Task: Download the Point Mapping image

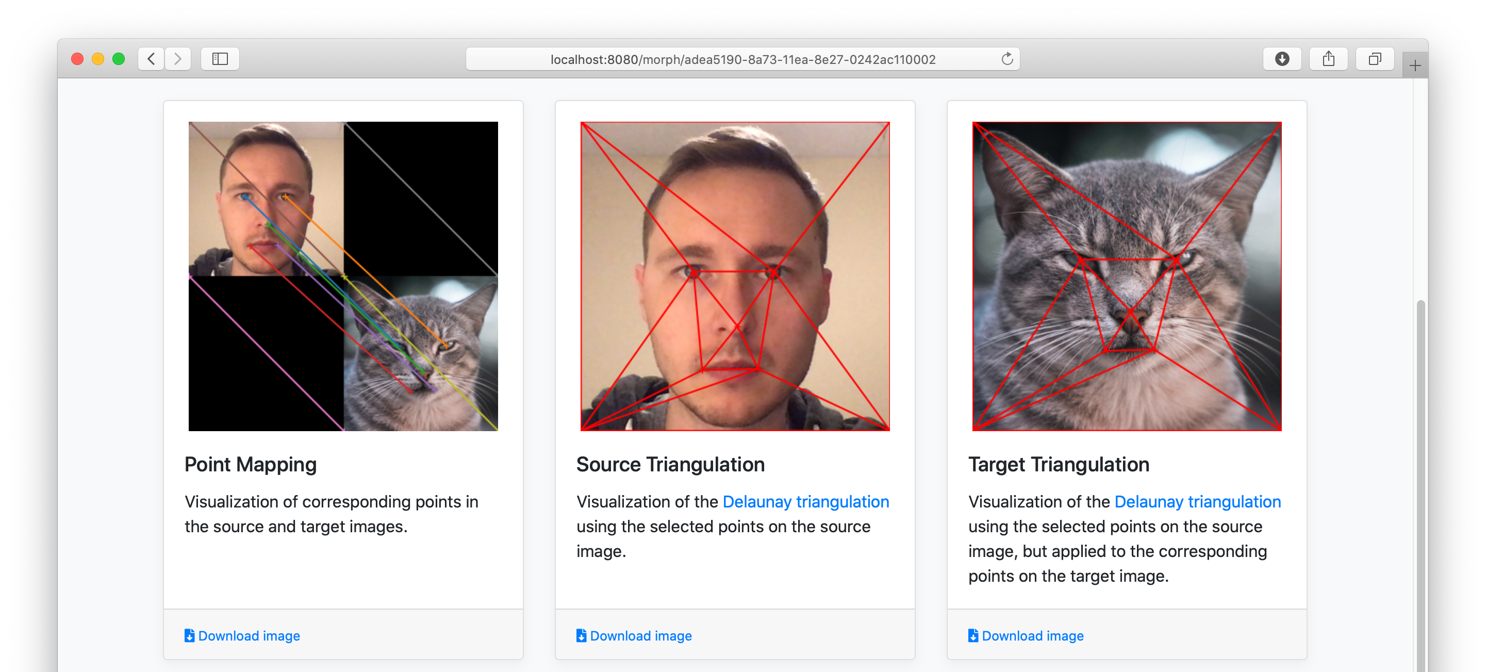Action: [x=242, y=636]
